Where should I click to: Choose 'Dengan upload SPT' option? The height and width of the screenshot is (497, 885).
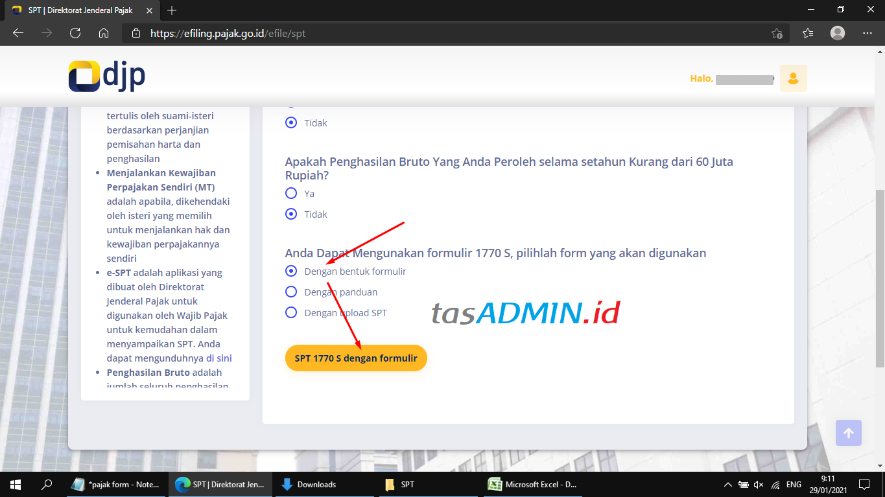290,312
